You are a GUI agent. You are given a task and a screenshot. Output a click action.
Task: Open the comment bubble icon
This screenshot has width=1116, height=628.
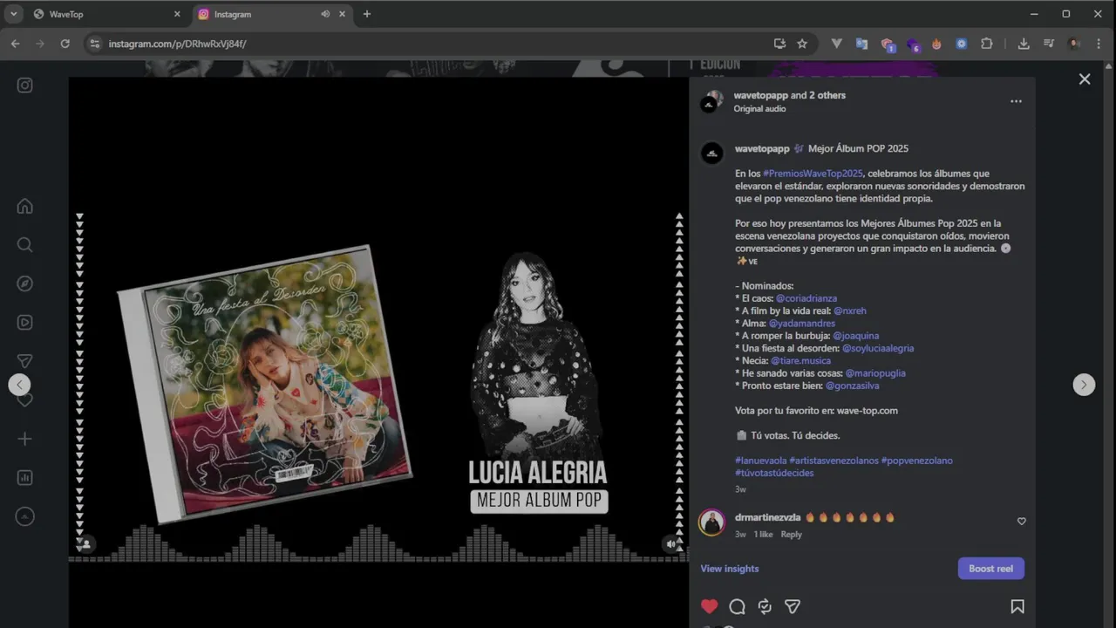point(737,606)
